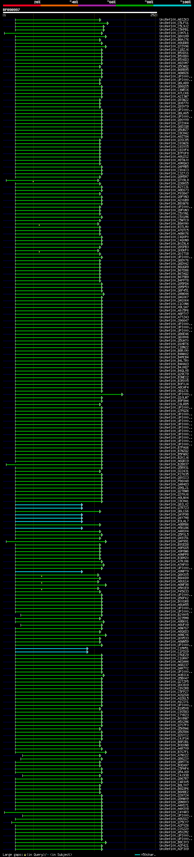
Task: Click the green ~80% identity legend segment
Action: [135, 6]
